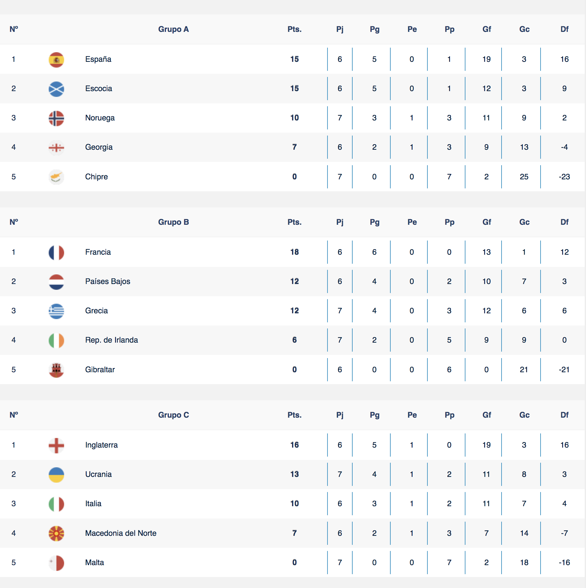Click the Georgia flag icon

[x=56, y=147]
